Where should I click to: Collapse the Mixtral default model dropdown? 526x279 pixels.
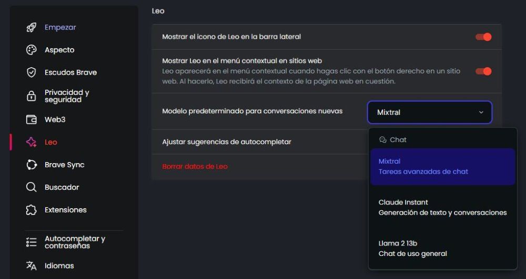429,112
